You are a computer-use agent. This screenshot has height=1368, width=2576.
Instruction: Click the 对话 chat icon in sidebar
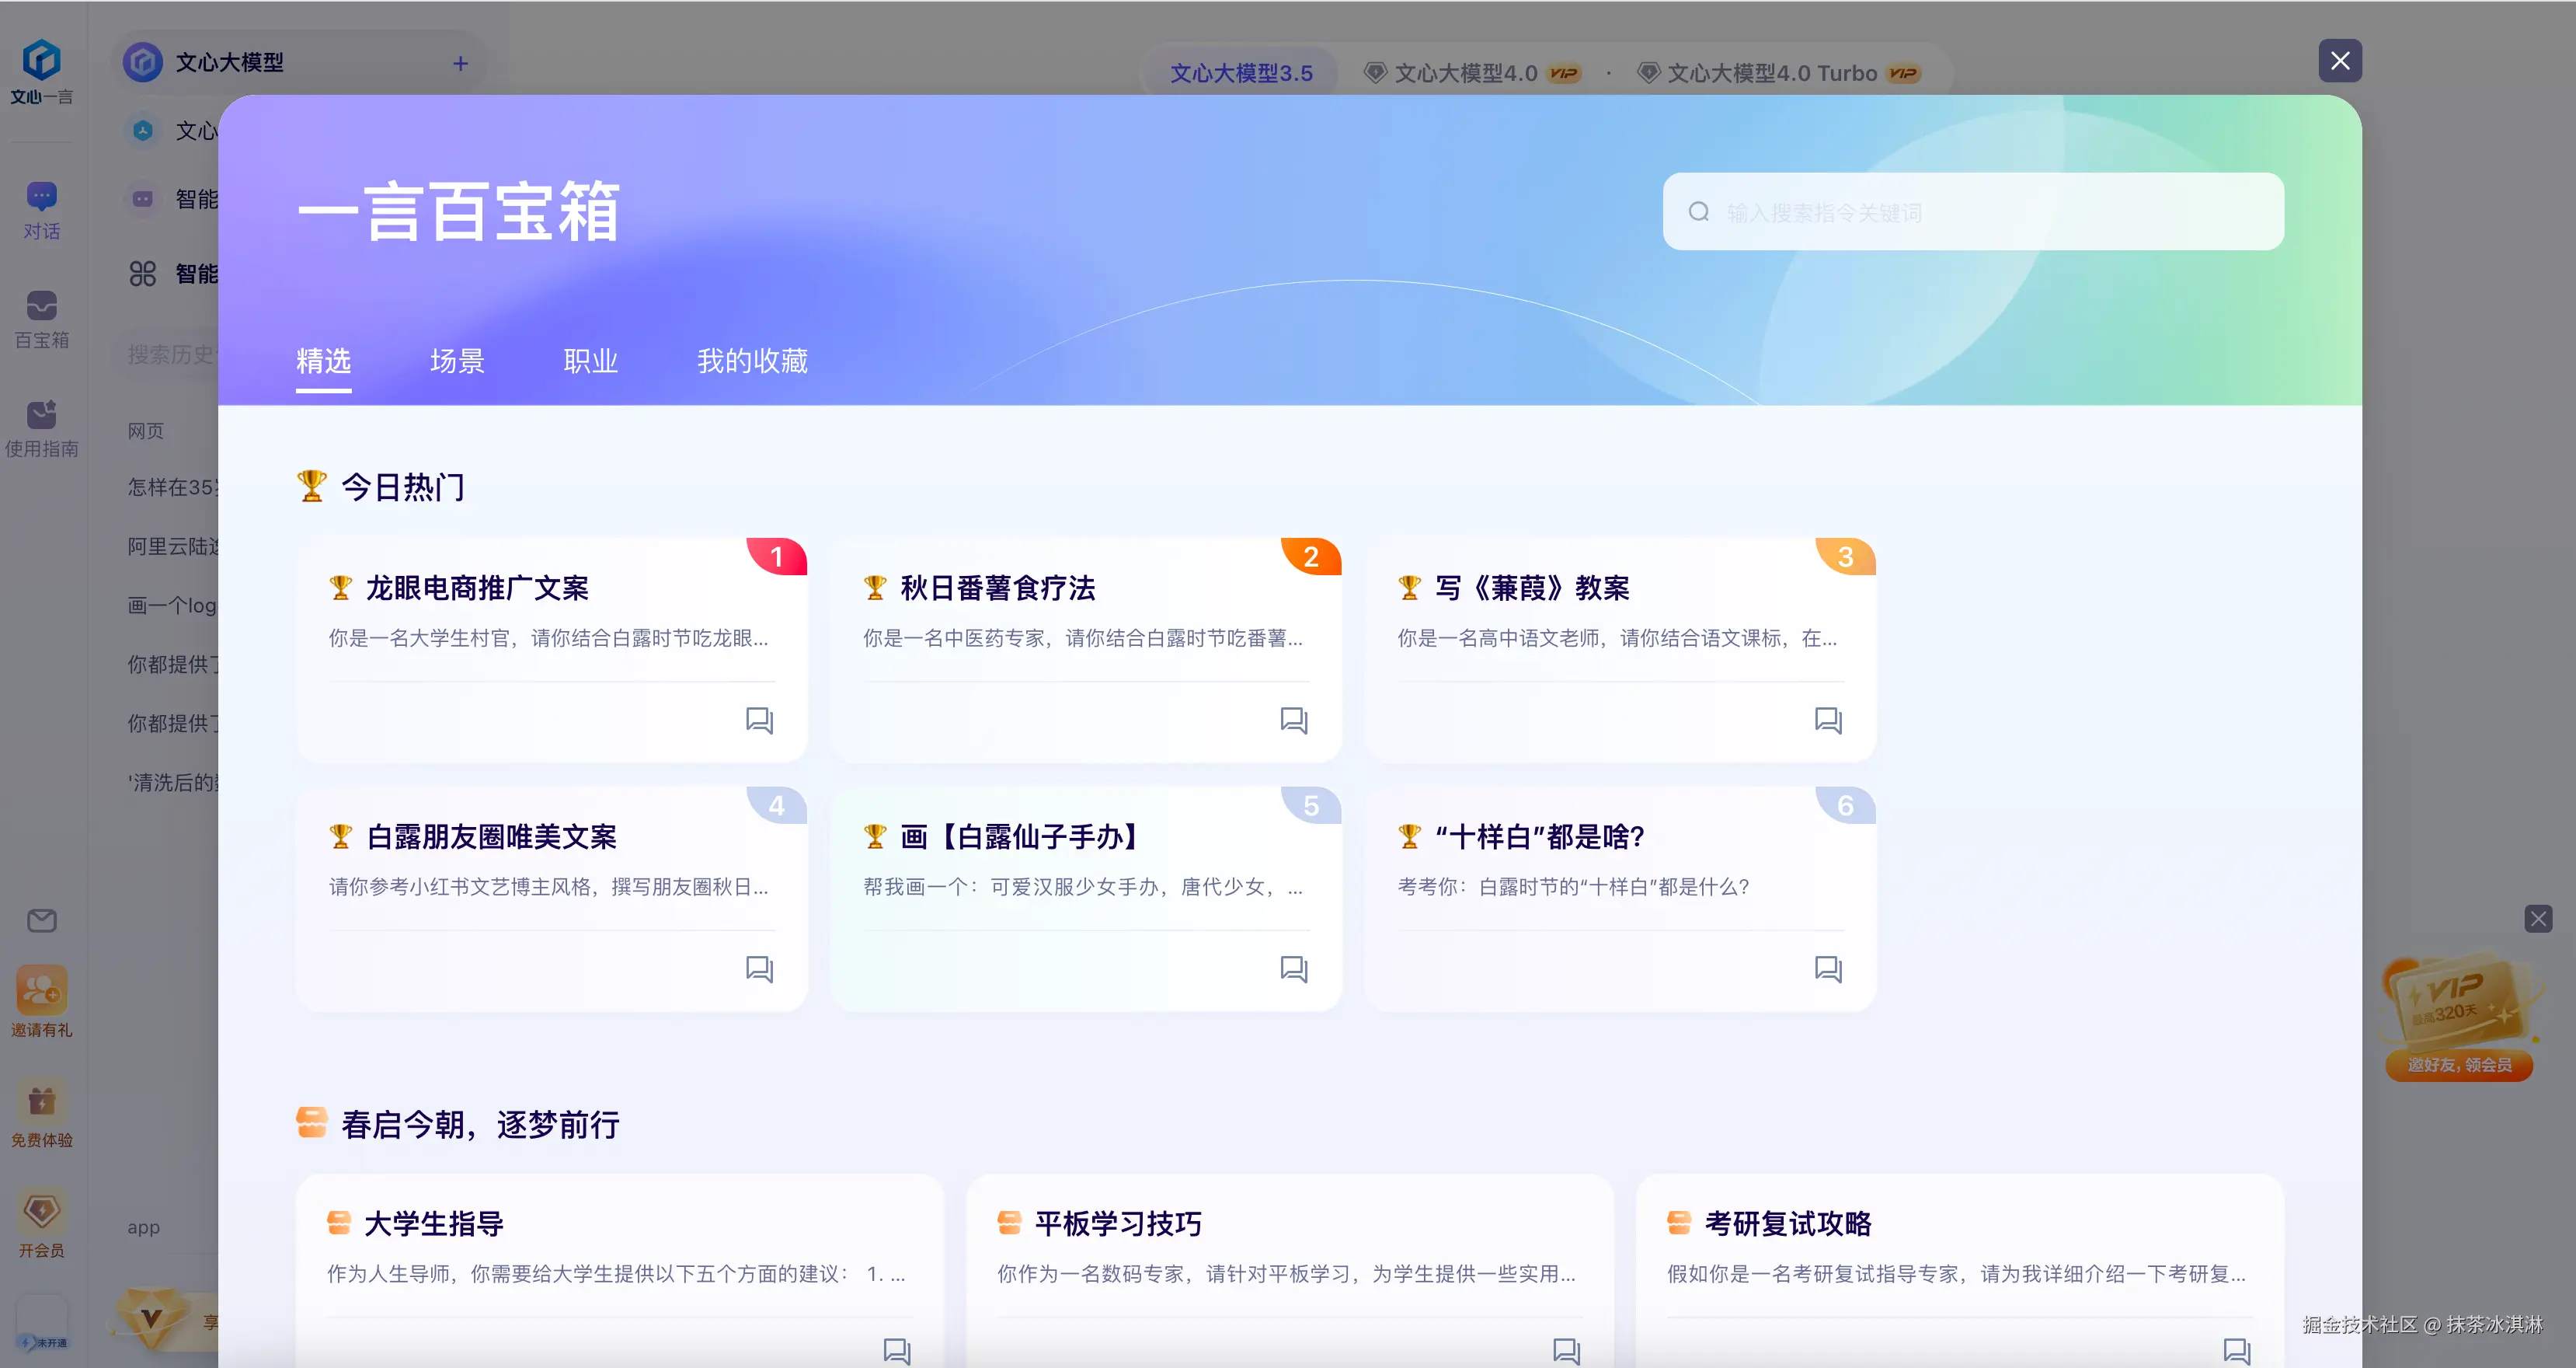click(41, 197)
